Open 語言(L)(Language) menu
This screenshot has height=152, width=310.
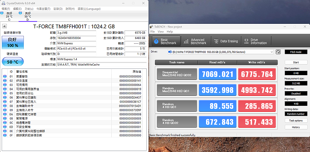(x=89, y=9)
